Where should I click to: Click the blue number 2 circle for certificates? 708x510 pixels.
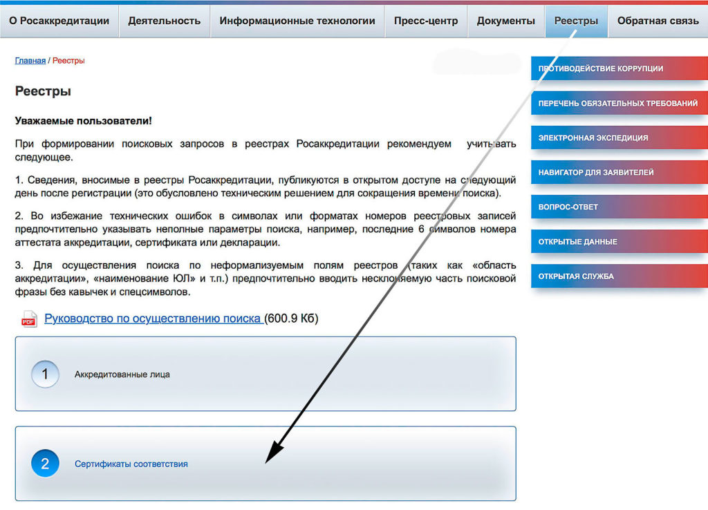(45, 464)
